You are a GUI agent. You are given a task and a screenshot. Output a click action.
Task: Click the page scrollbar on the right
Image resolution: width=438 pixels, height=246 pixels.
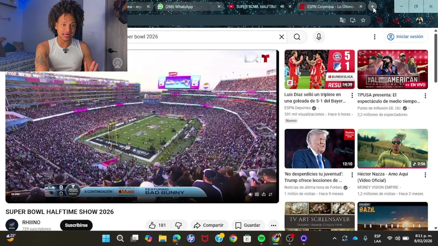point(436,58)
